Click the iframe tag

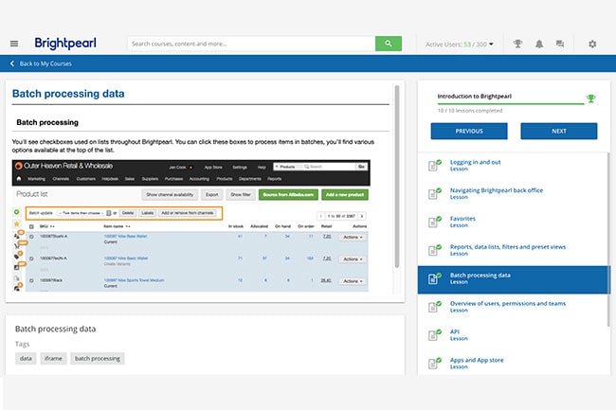pyautogui.click(x=53, y=359)
